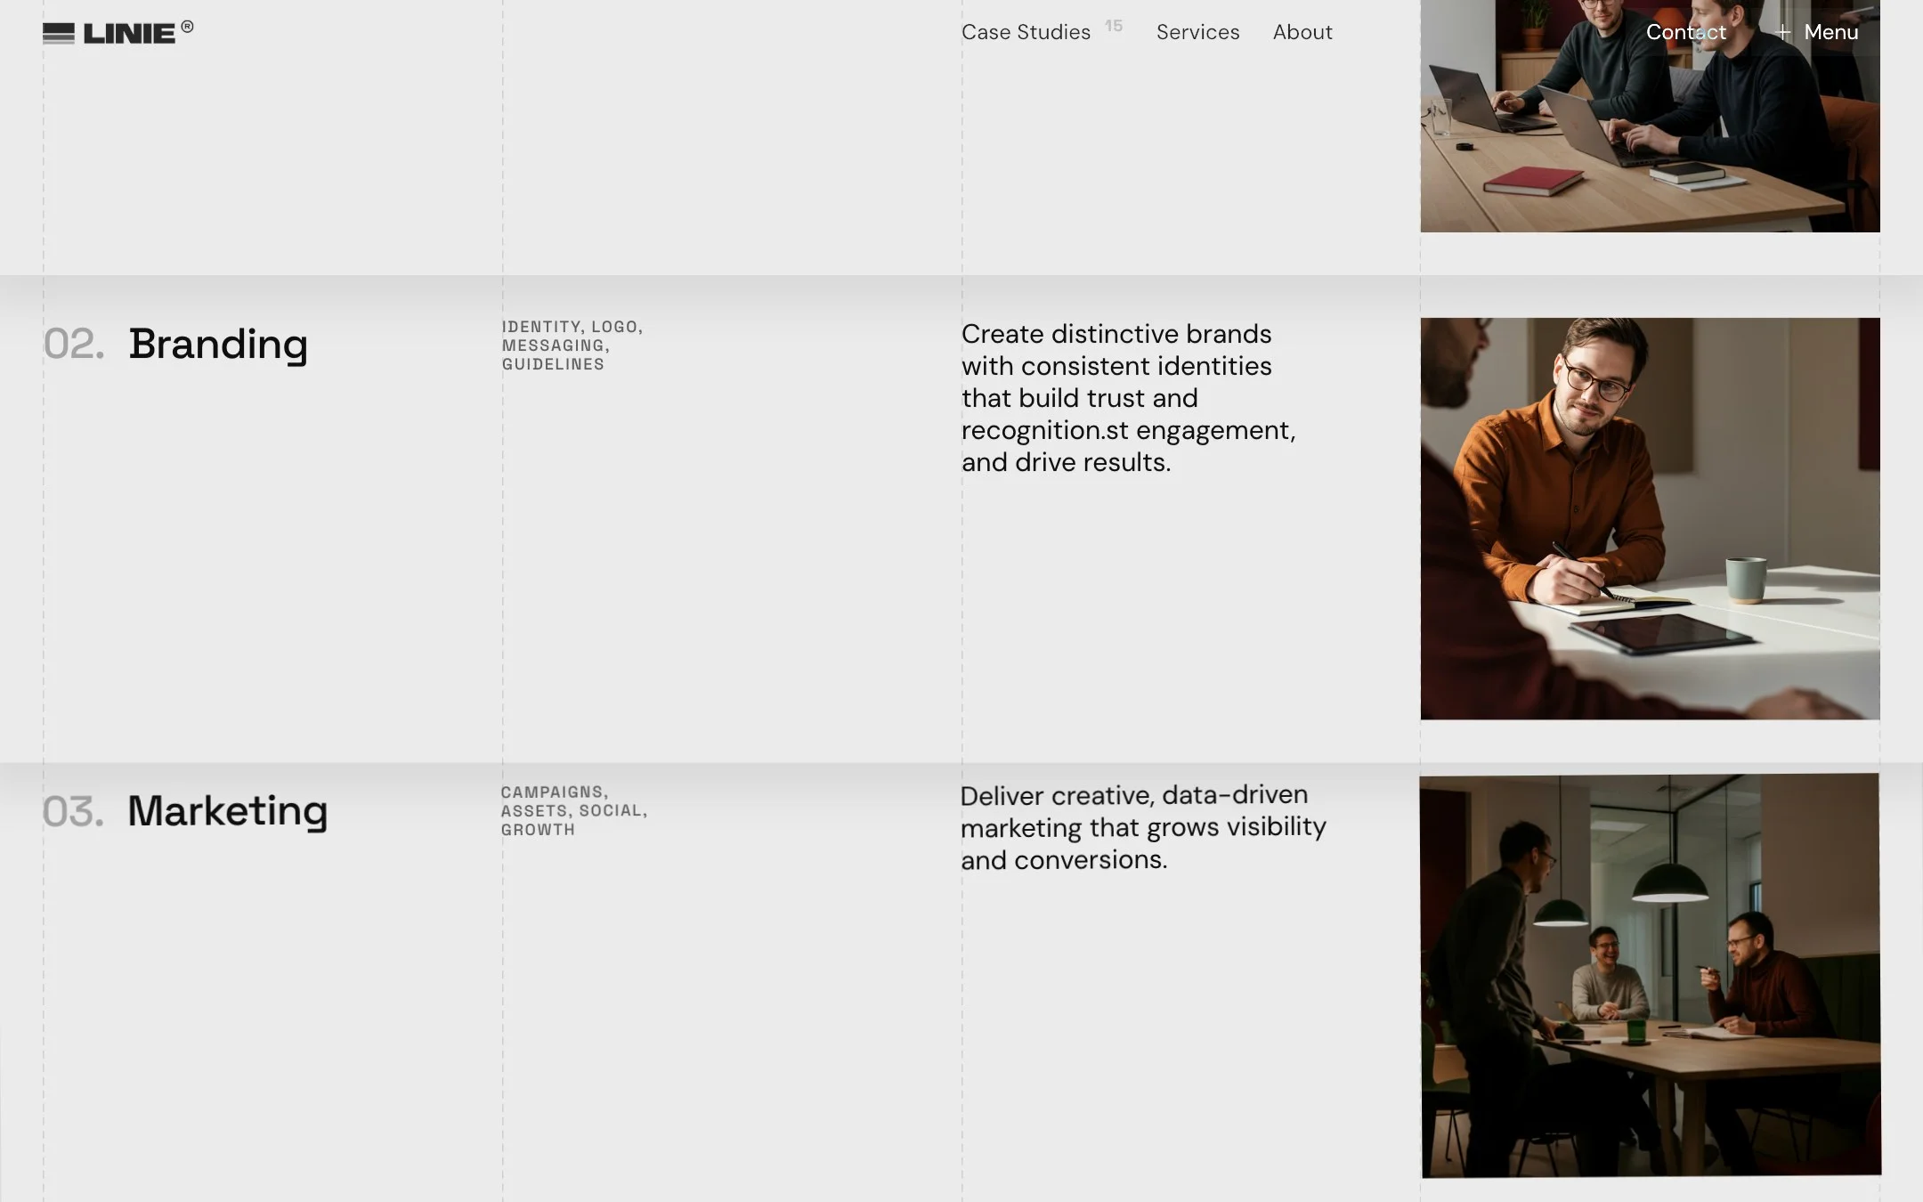Click the Marketing service heading
This screenshot has height=1202, width=1923.
228,811
